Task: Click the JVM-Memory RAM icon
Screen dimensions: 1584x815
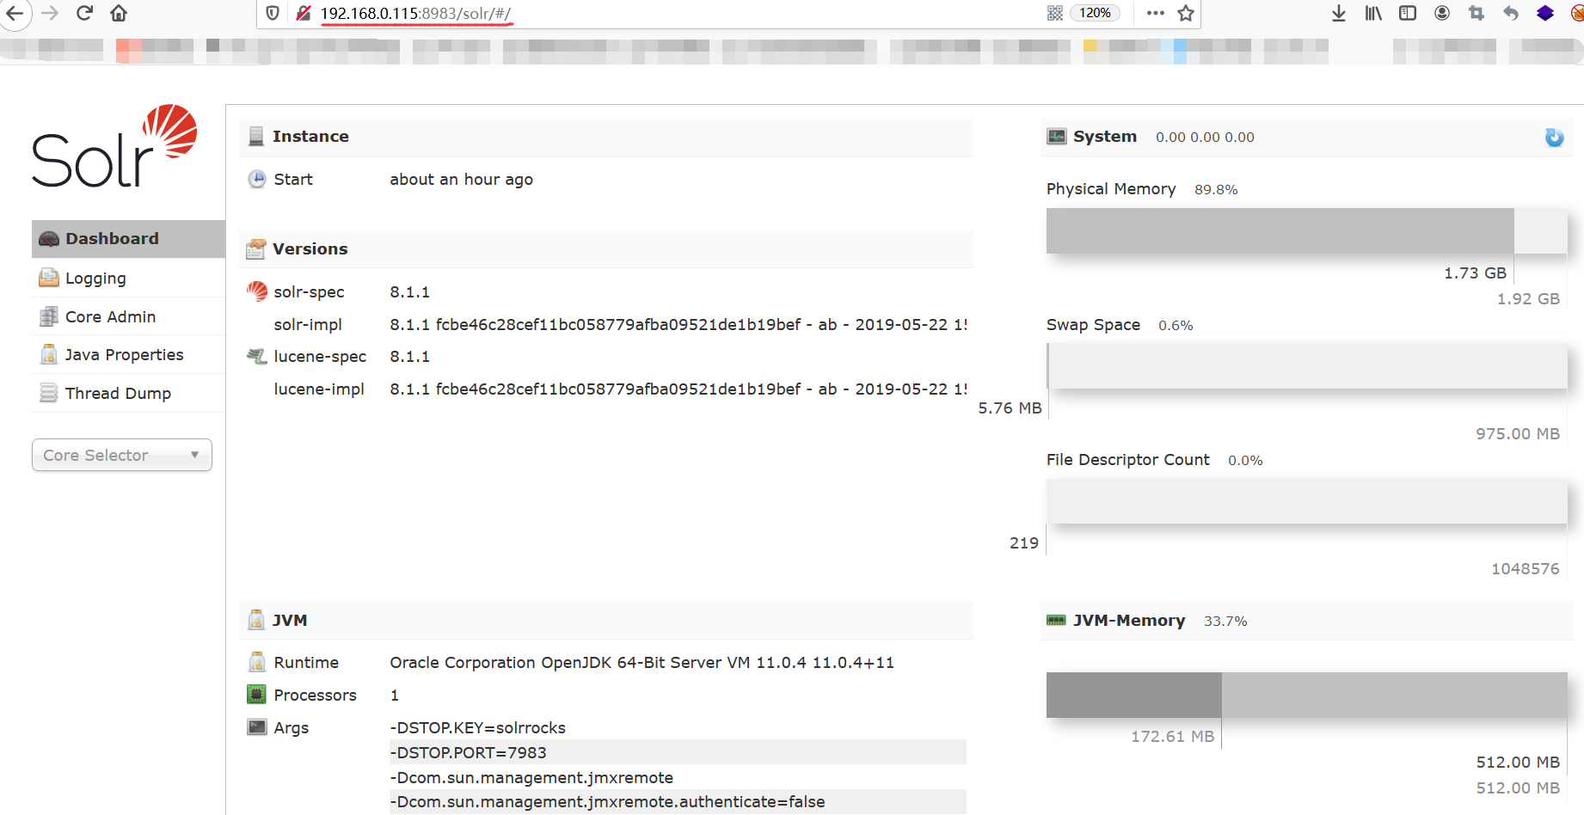Action: [x=1056, y=620]
